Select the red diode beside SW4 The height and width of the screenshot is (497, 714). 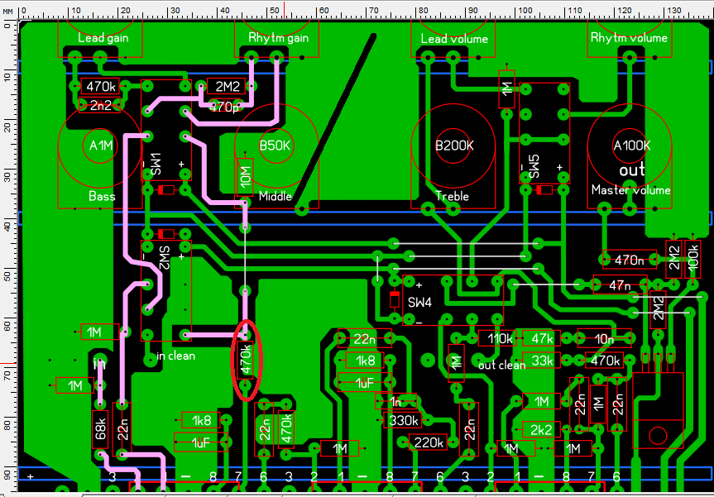point(395,300)
